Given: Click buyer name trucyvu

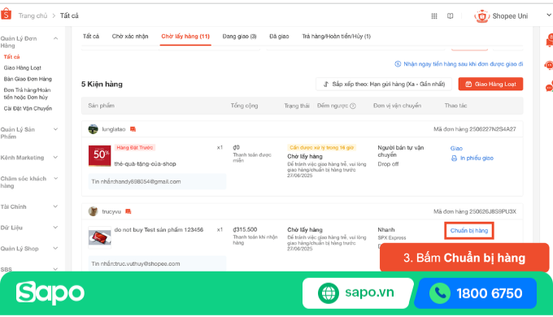Looking at the screenshot, I should (111, 211).
